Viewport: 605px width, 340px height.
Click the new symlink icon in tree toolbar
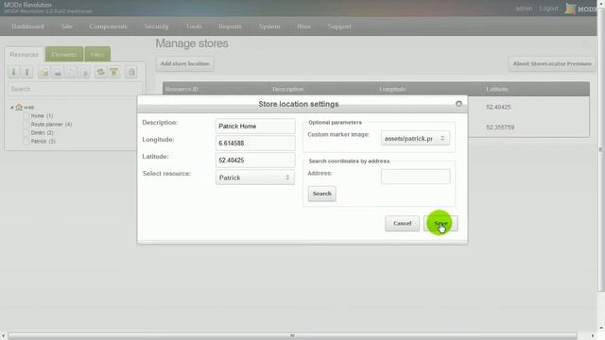point(71,72)
